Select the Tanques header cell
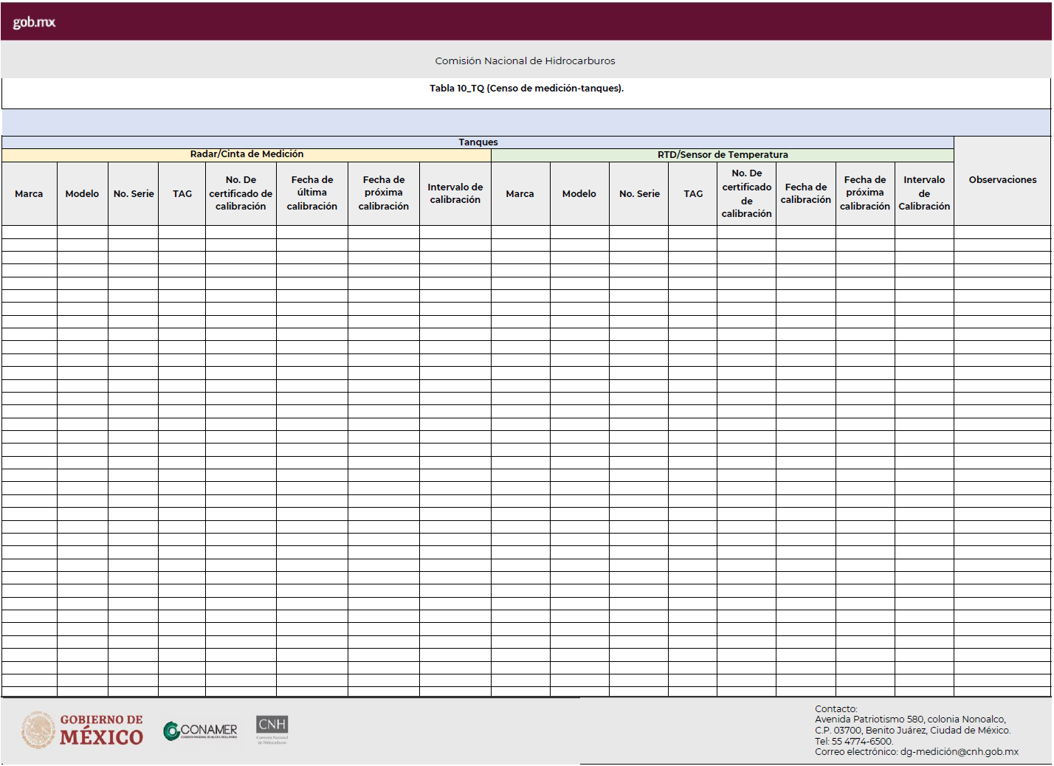1054x766 pixels. 478,142
